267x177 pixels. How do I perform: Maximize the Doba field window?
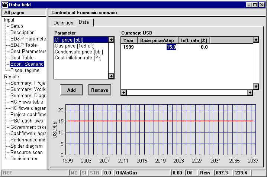click(x=255, y=5)
